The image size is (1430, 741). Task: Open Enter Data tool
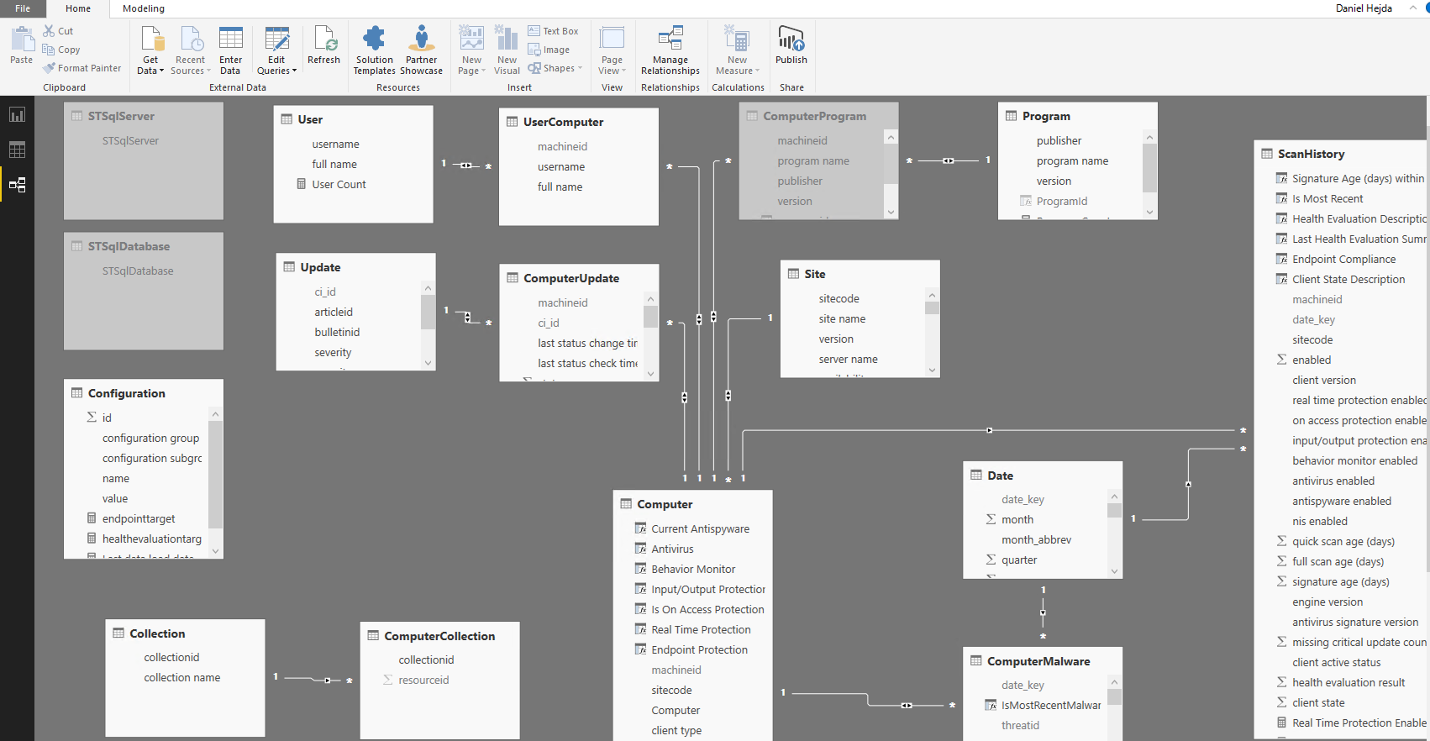230,50
